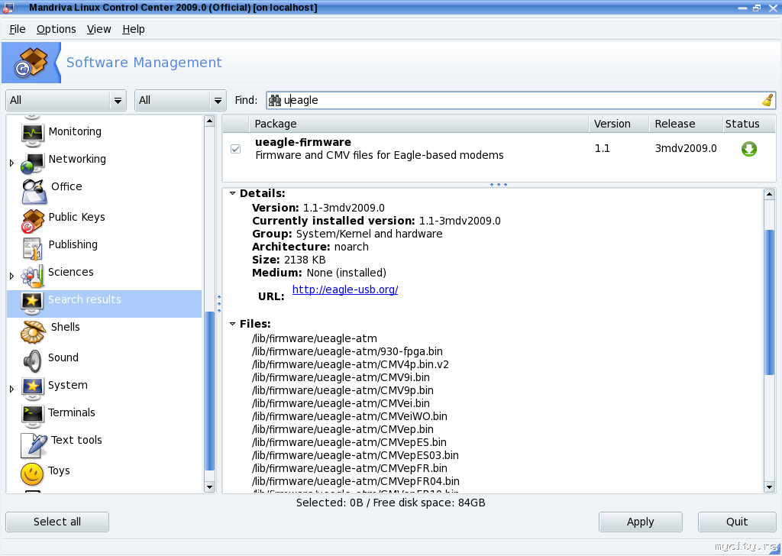Click the System star monitor icon

tap(32, 389)
